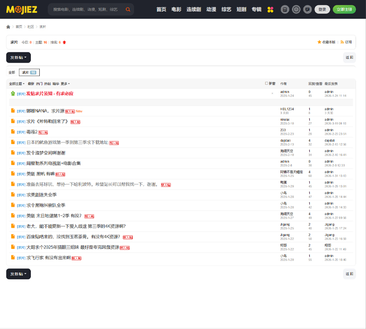Open the 全部主题 filter dropdown
Screen dimensions: 366x329
(x=16, y=83)
